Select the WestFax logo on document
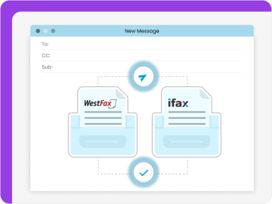The image size is (272, 204). (x=100, y=104)
